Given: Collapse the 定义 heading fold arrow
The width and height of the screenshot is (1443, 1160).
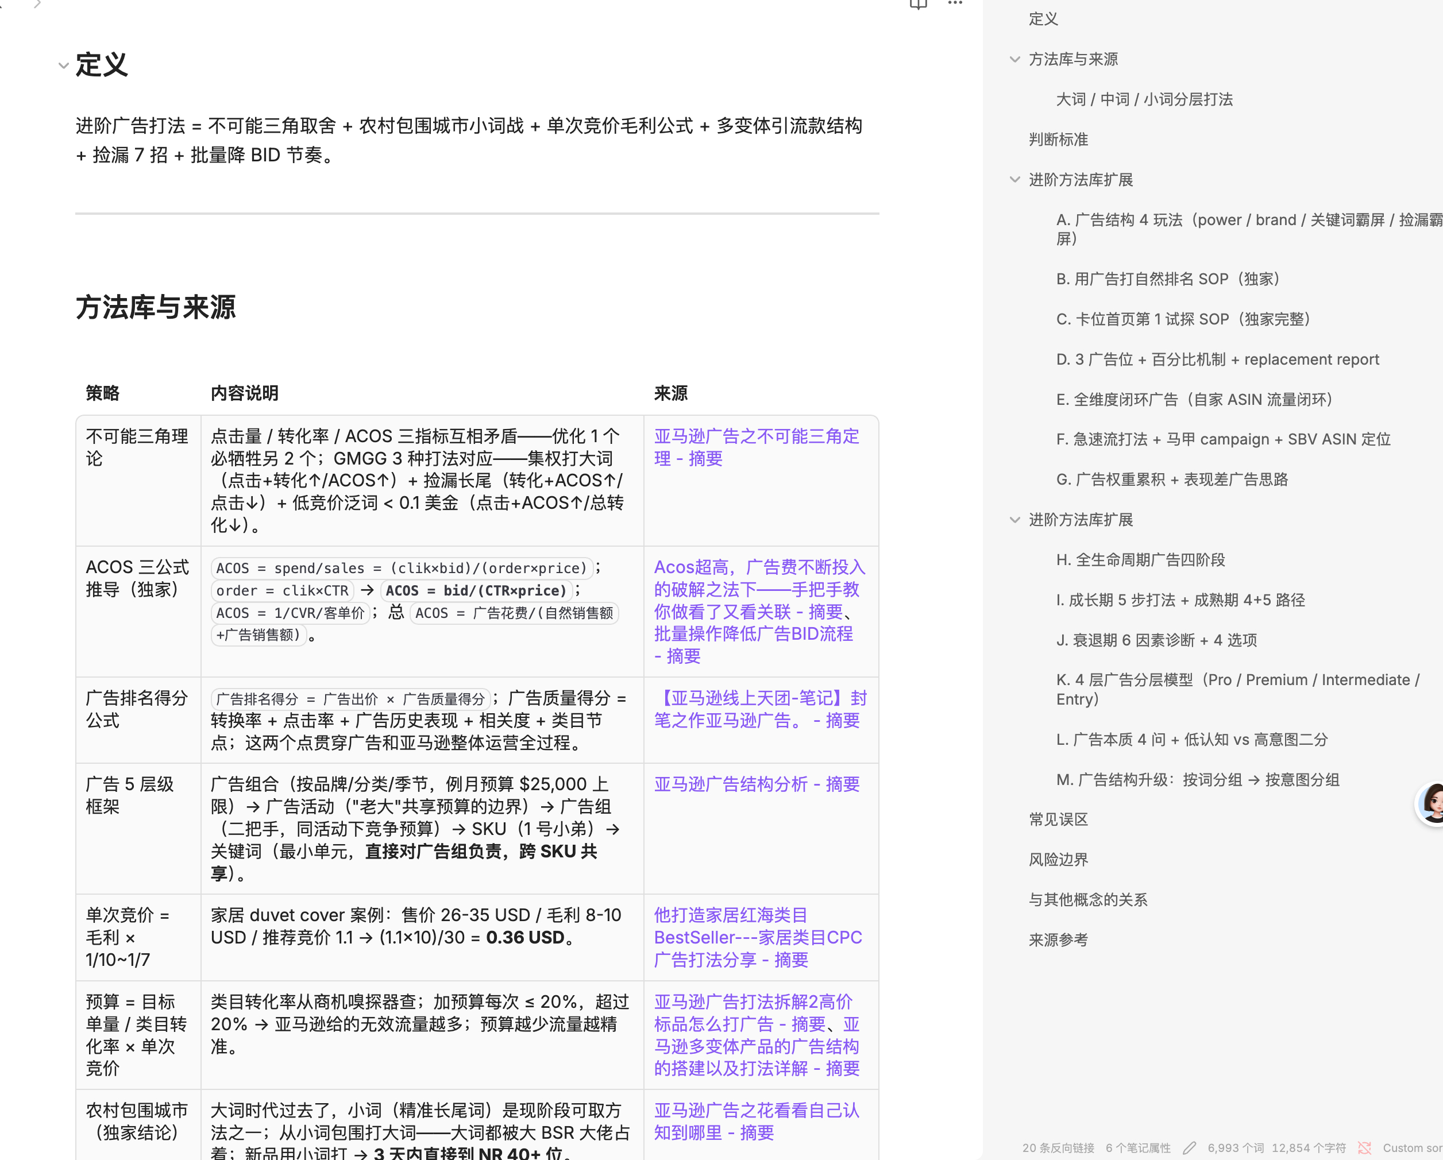Looking at the screenshot, I should coord(64,65).
